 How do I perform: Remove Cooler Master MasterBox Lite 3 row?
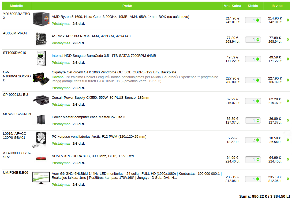click(x=288, y=120)
